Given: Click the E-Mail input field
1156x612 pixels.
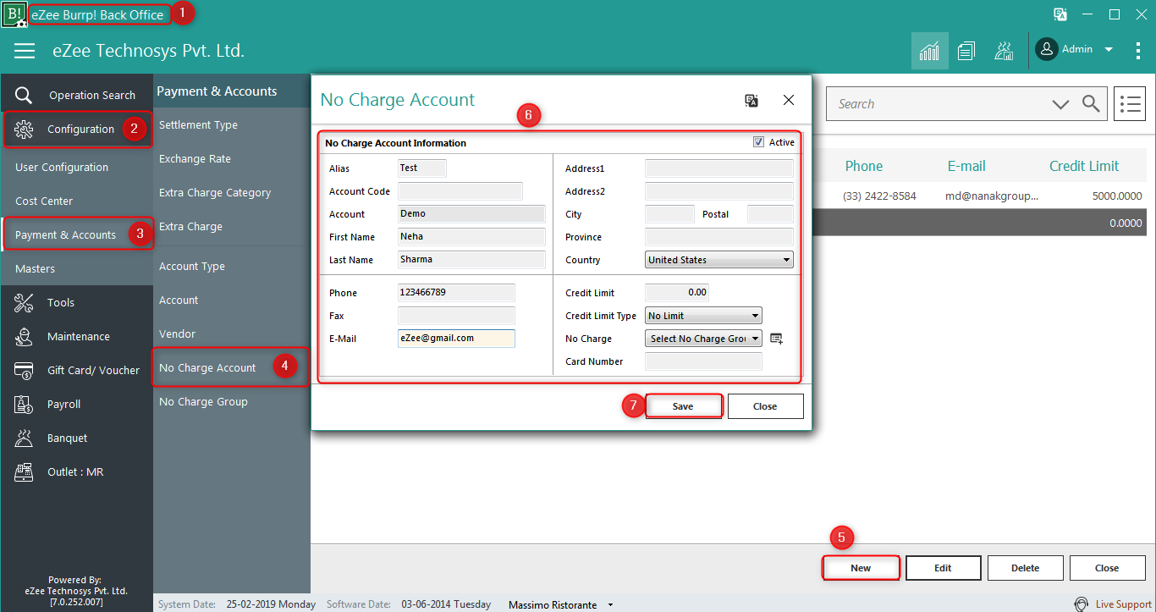Looking at the screenshot, I should (x=456, y=339).
